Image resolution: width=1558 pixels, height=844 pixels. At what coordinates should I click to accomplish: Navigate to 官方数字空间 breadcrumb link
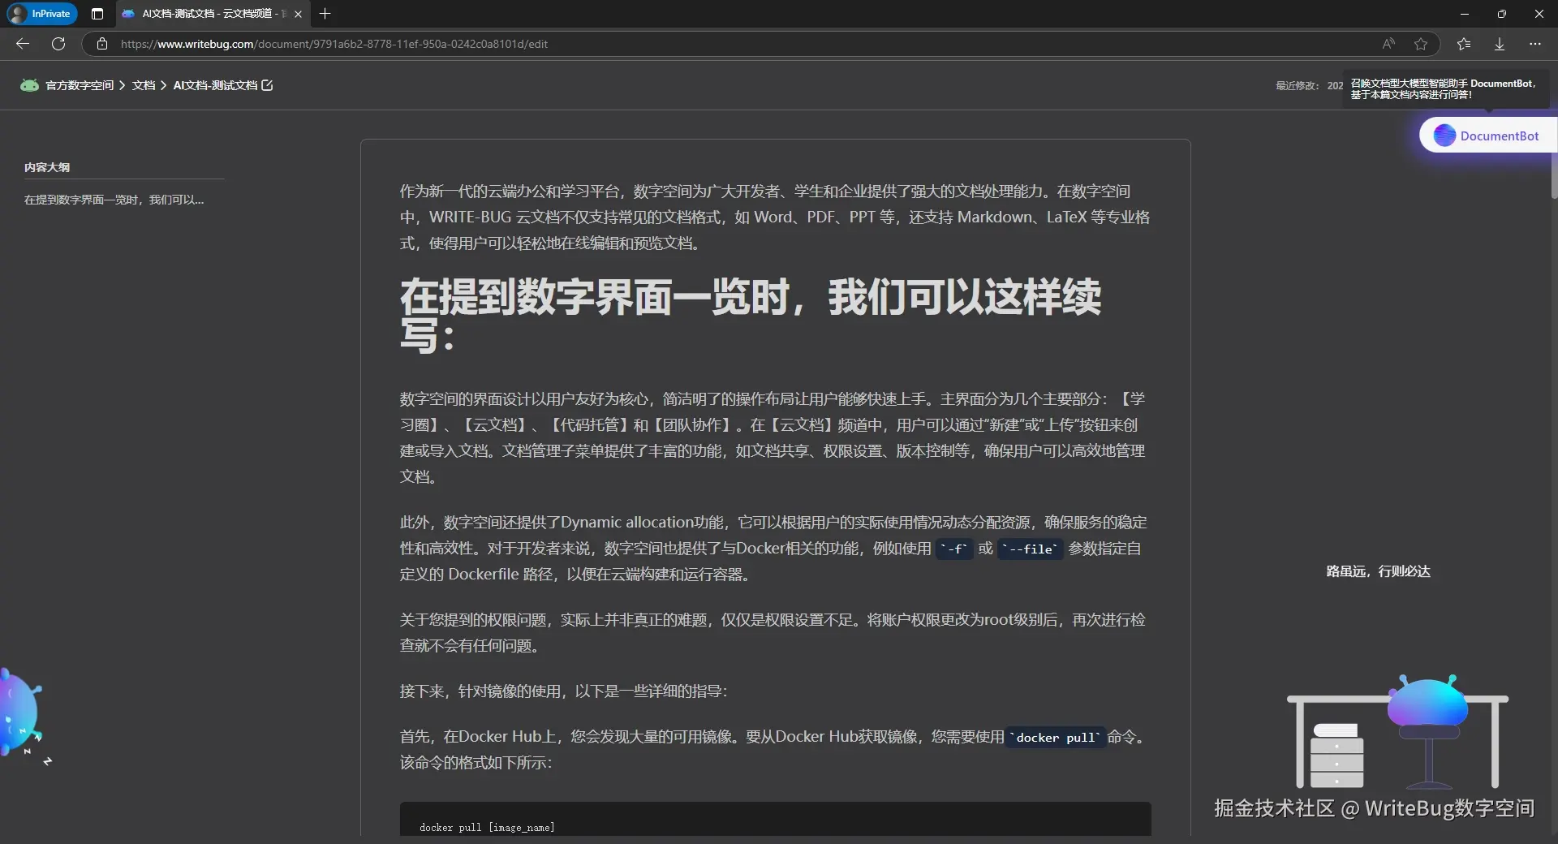80,85
